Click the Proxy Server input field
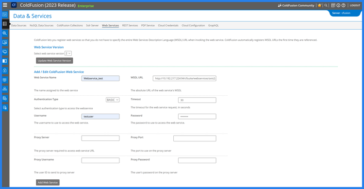Viewport: 364px width, 189px height. pyautogui.click(x=100, y=138)
